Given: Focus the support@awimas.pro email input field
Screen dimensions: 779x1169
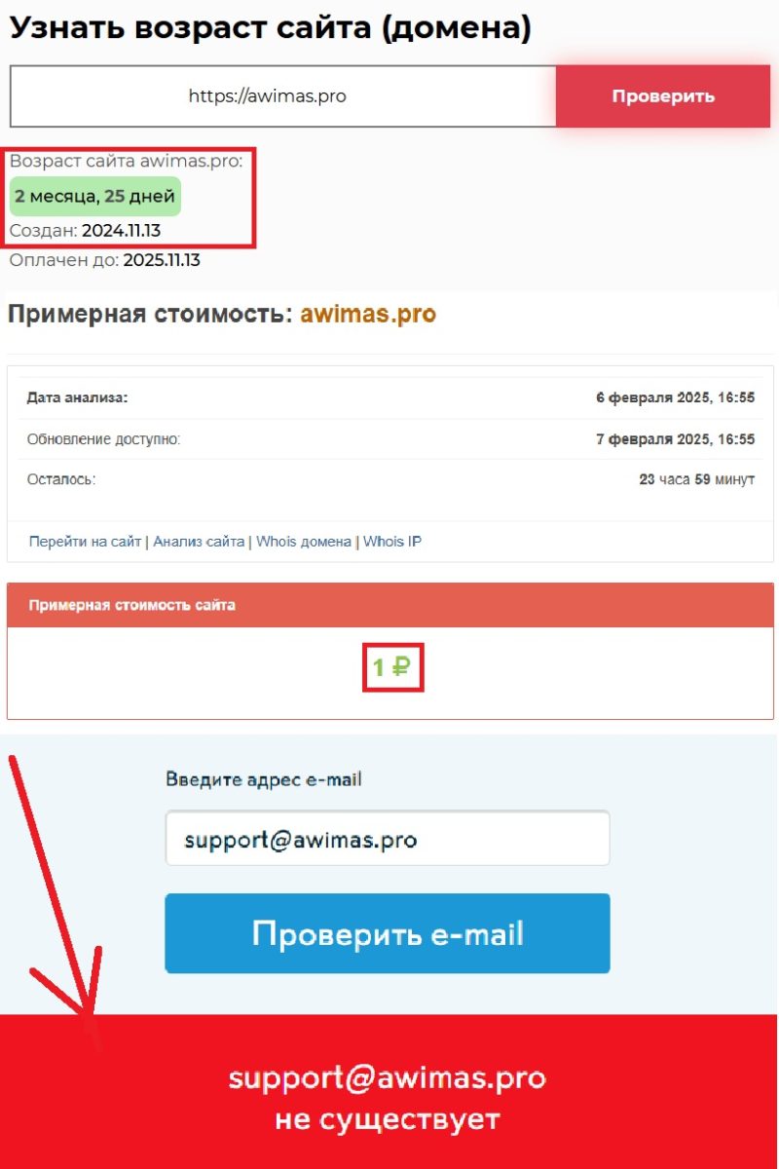Looking at the screenshot, I should pos(388,838).
